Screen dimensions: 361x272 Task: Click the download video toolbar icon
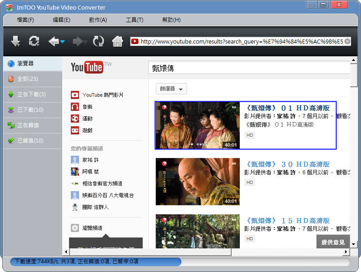pos(15,41)
